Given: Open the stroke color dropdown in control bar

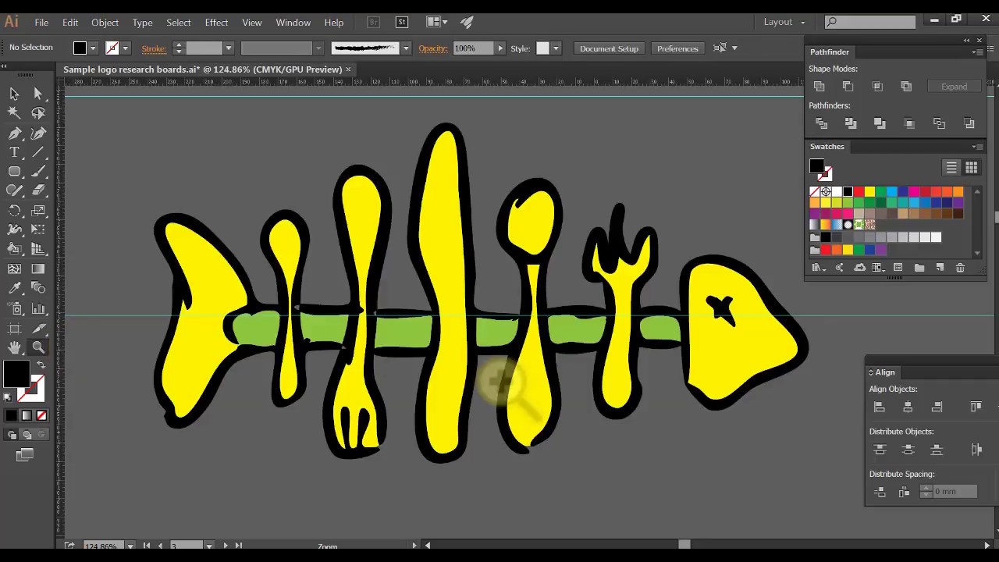Looking at the screenshot, I should 125,48.
